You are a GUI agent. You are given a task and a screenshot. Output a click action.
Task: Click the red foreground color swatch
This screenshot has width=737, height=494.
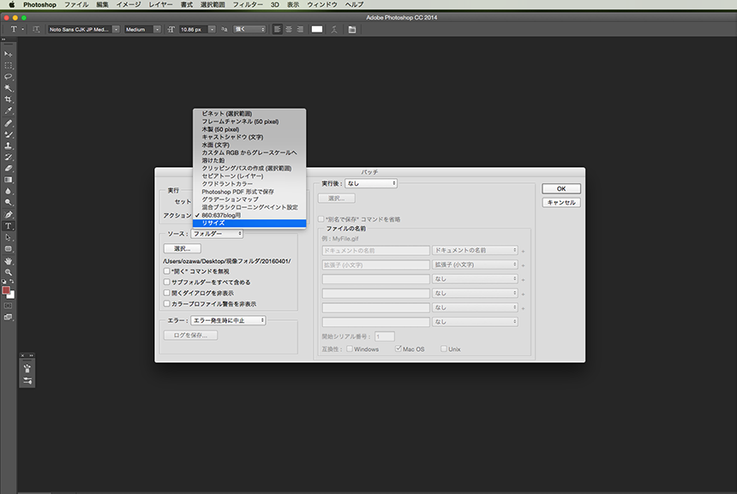(x=6, y=290)
